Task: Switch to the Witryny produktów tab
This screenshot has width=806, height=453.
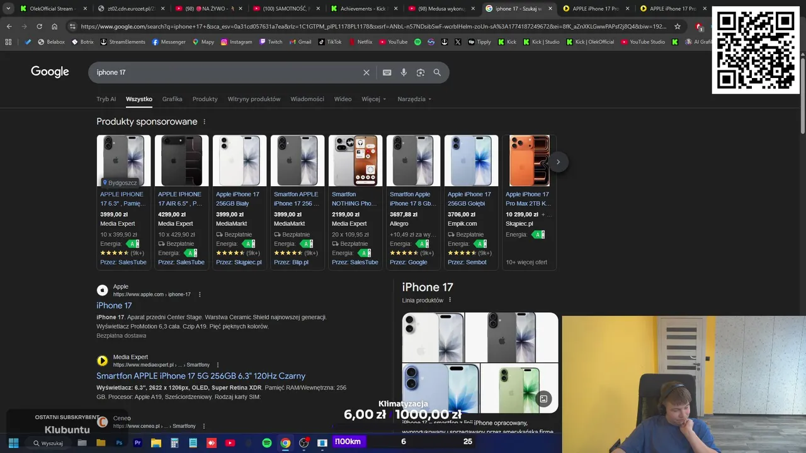Action: [254, 99]
